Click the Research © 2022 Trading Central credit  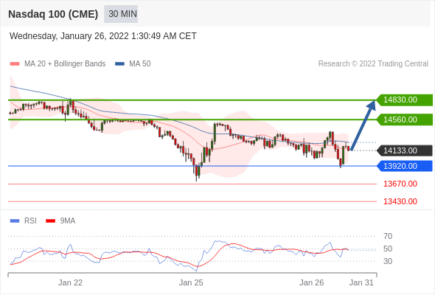pos(373,64)
